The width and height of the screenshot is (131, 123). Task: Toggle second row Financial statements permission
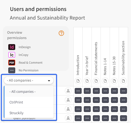point(96,100)
